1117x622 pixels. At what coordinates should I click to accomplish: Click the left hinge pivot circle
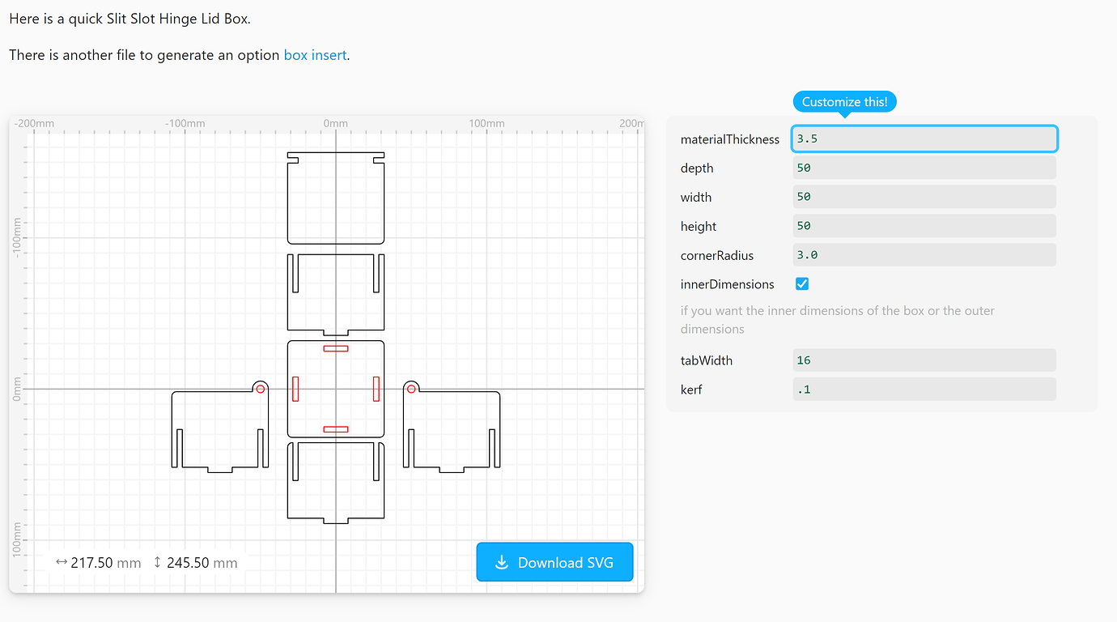click(x=260, y=389)
